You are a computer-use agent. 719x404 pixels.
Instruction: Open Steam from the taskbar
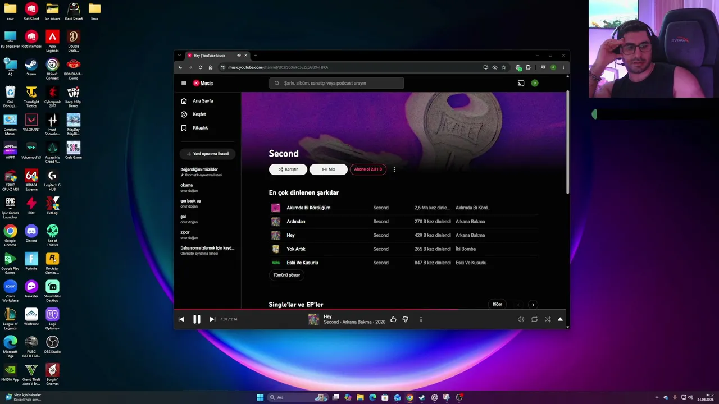pos(422,397)
